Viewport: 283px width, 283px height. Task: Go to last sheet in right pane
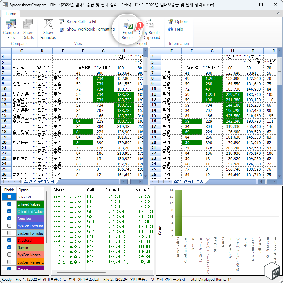click(x=169, y=181)
